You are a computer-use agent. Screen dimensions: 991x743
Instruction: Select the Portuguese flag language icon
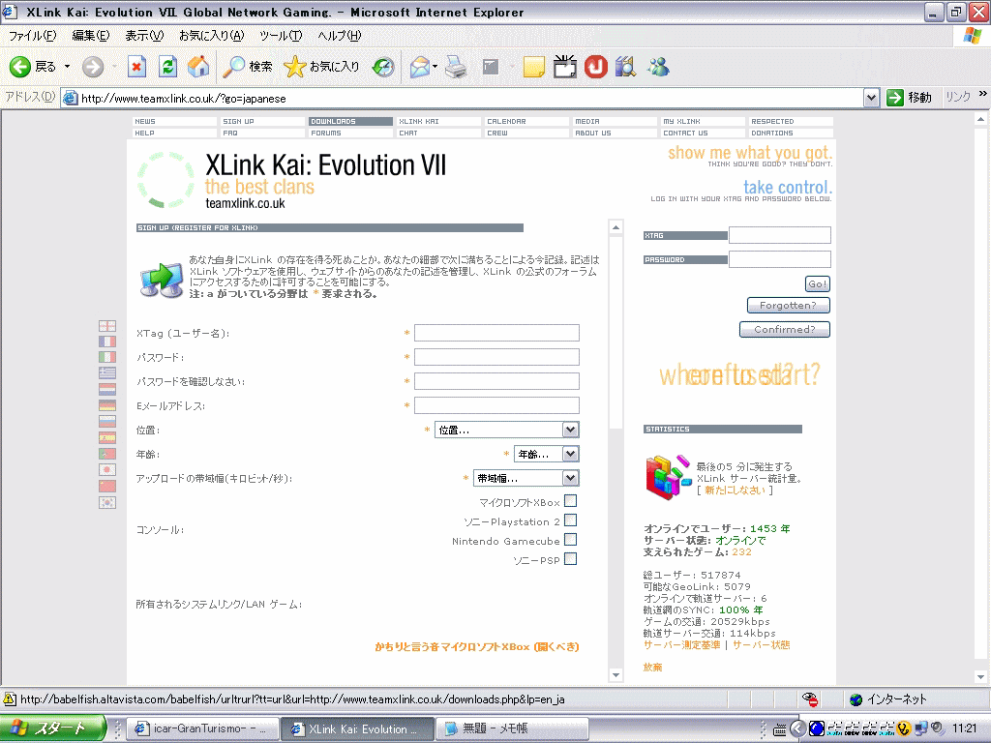(107, 454)
